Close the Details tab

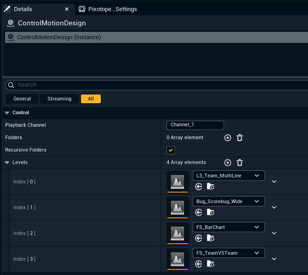tap(67, 9)
